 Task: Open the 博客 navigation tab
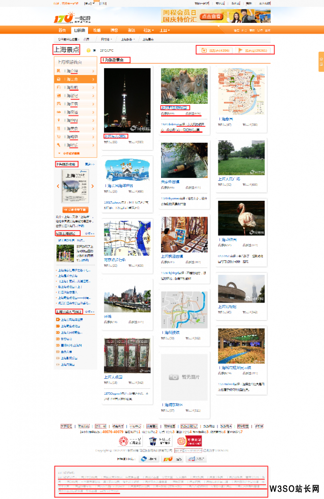(114, 30)
